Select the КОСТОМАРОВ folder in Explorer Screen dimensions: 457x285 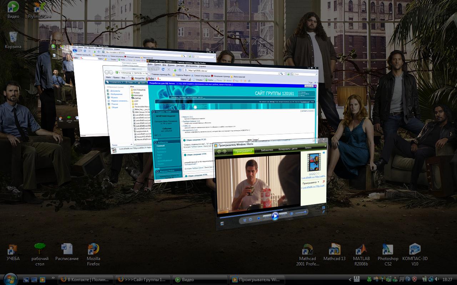point(139,90)
